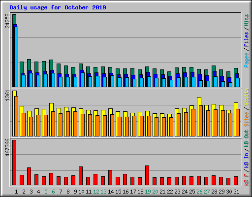
Task: Click day label '23' on the x-axis
Action: pyautogui.click(x=177, y=192)
